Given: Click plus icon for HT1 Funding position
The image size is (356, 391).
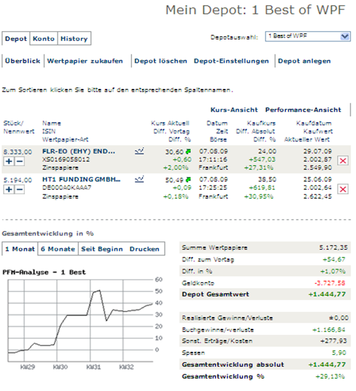Looking at the screenshot, I should click(x=9, y=189).
